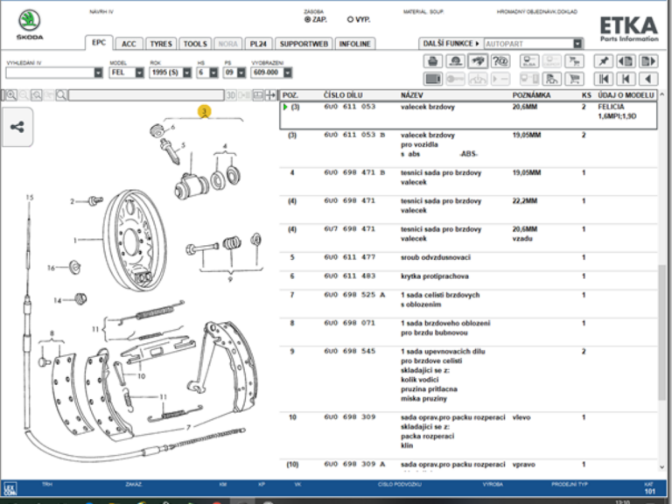Click the help question-mark icon

click(x=500, y=61)
